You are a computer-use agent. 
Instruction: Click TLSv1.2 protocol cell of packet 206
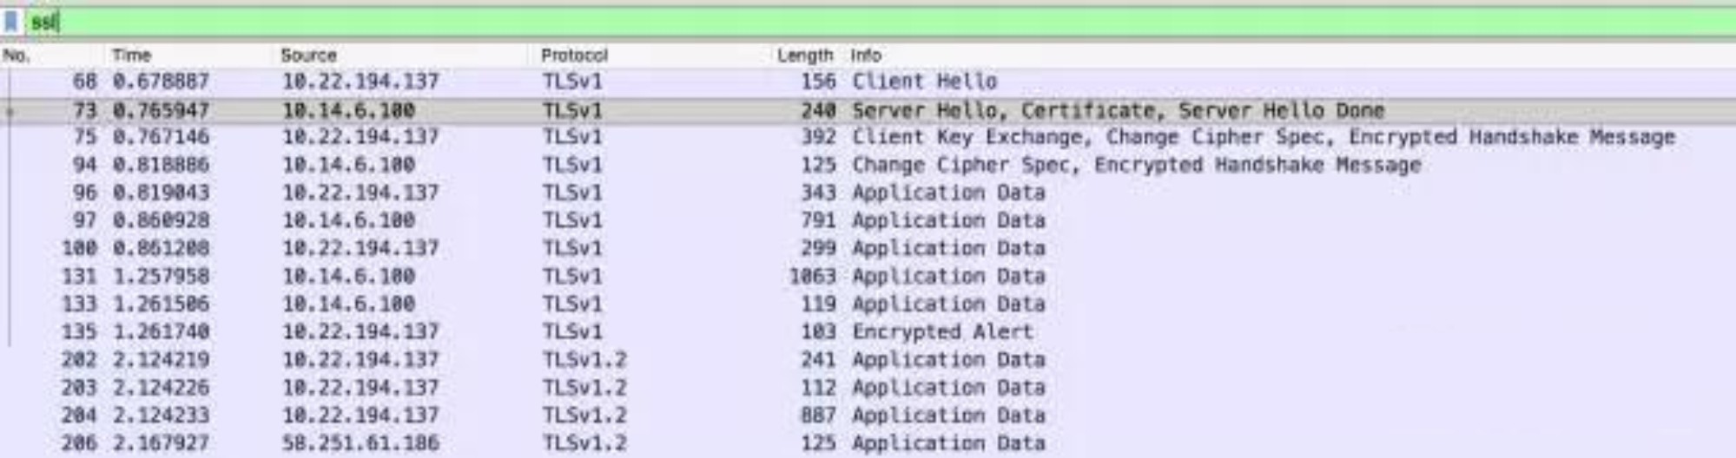(584, 442)
